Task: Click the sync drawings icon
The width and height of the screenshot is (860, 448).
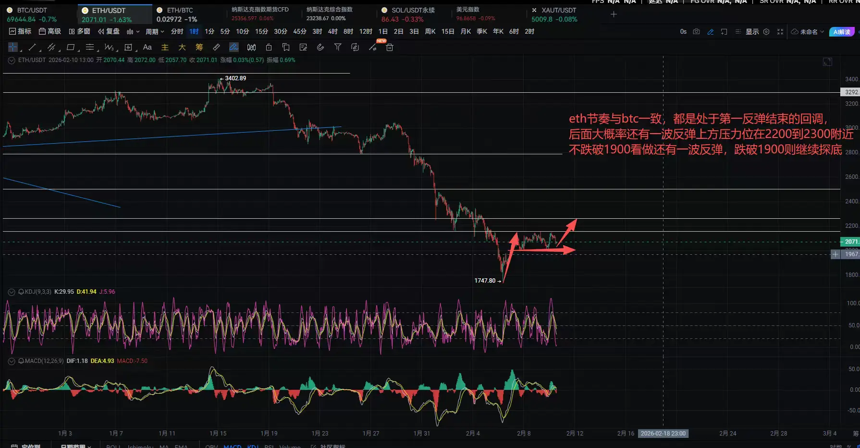Action: (x=355, y=47)
